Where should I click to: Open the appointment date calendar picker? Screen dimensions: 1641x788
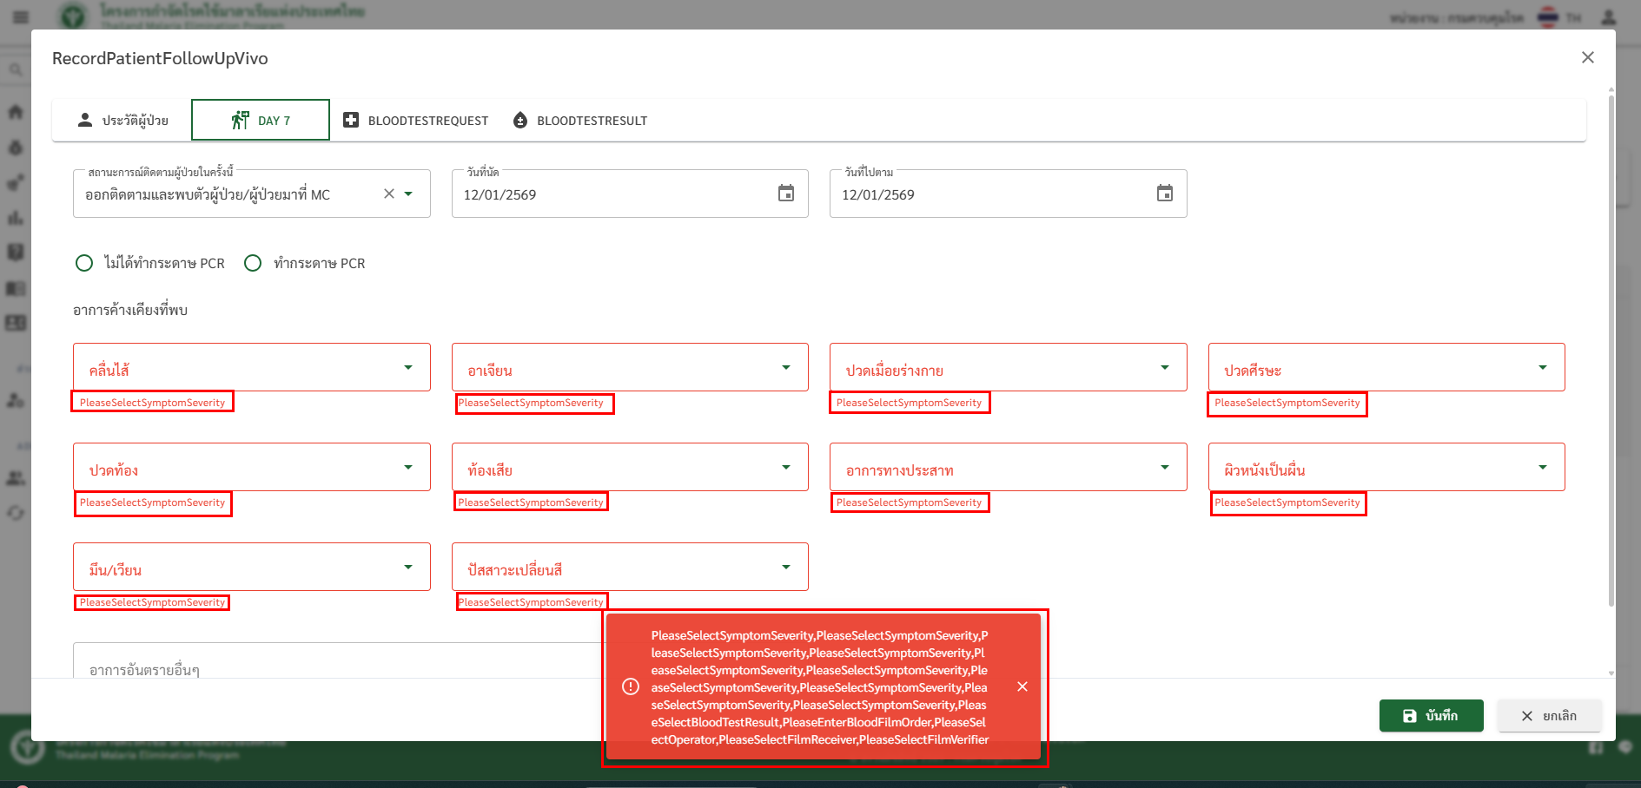(785, 194)
